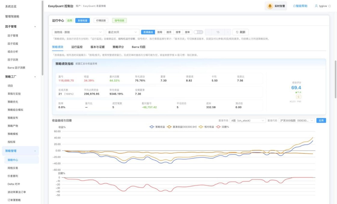The height and width of the screenshot is (204, 337).
Task: Click the logout power icon next to lygivw
Action: 329,6
